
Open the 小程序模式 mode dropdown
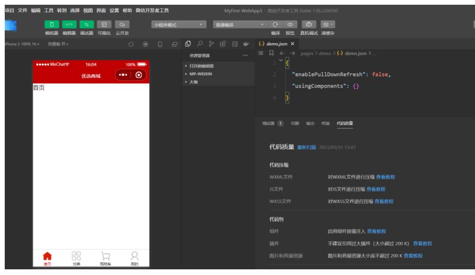179,24
